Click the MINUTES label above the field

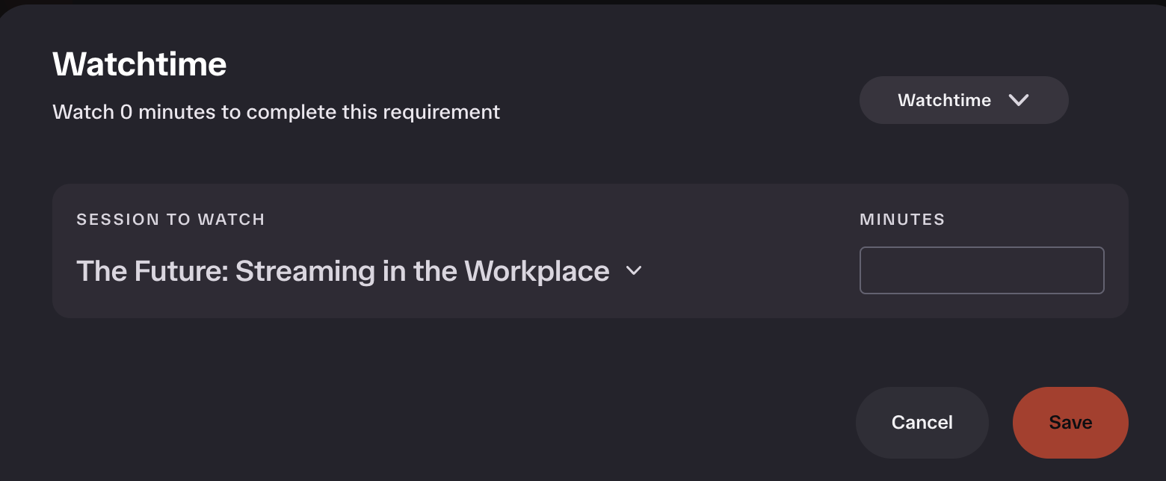point(902,220)
